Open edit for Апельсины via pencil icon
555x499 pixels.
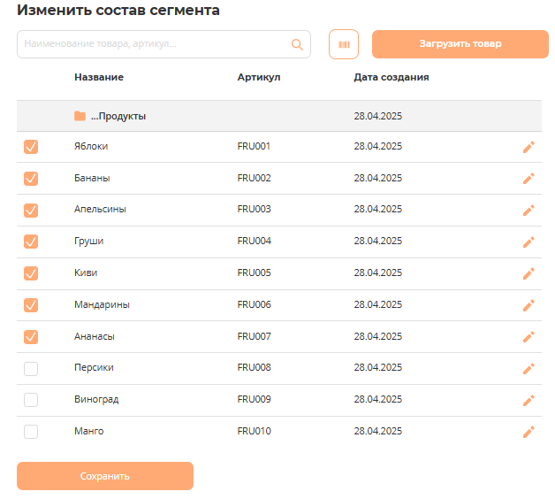point(528,211)
